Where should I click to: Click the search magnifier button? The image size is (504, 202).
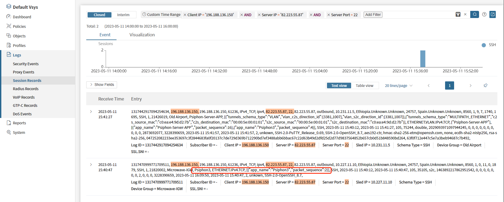pos(475,15)
